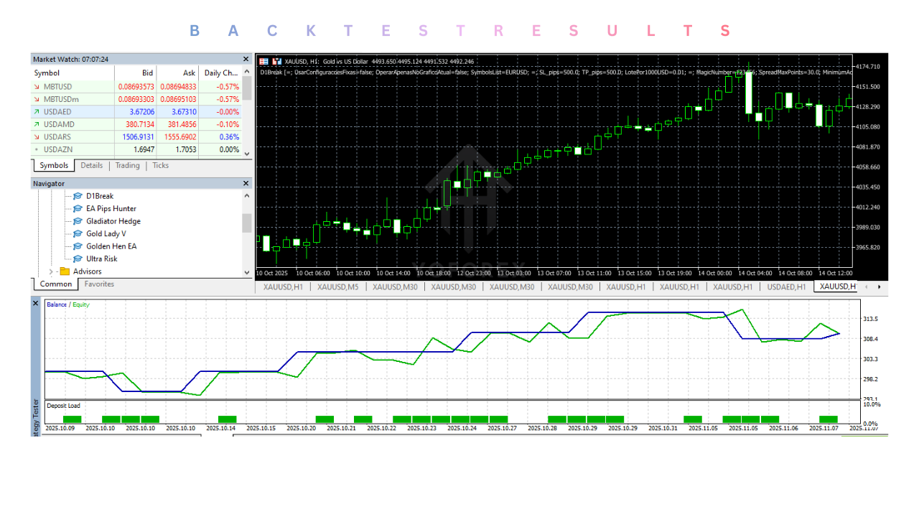
Task: Select the D1Break expert advisor icon
Action: pos(78,196)
